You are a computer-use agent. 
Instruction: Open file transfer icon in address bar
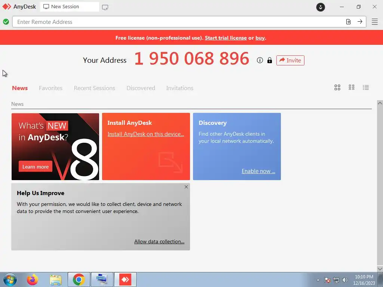coord(348,22)
